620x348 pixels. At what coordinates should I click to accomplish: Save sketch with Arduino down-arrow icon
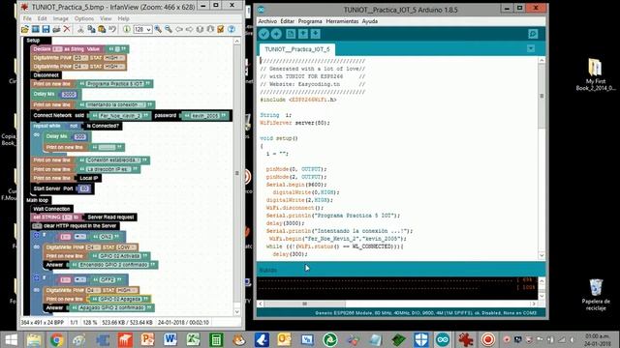click(x=315, y=34)
